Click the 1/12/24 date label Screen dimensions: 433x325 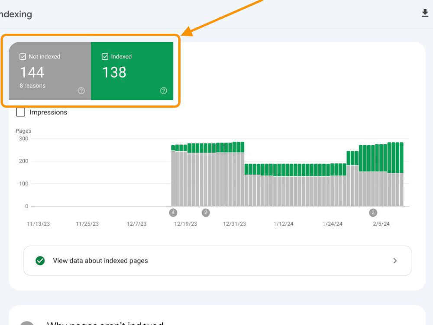click(283, 224)
